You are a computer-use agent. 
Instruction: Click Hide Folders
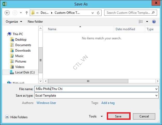[16, 117]
